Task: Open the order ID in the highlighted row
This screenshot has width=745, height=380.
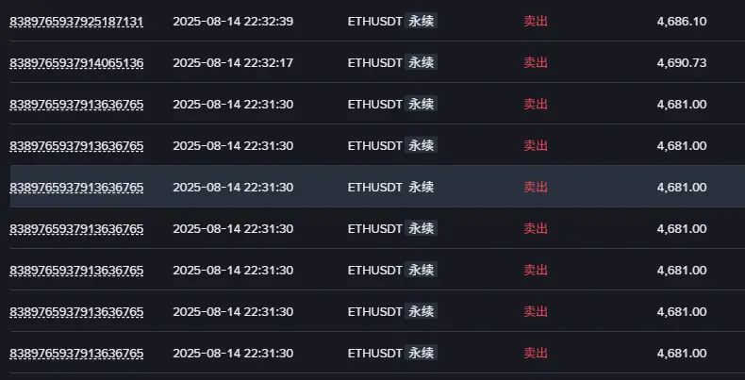Action: click(x=76, y=188)
